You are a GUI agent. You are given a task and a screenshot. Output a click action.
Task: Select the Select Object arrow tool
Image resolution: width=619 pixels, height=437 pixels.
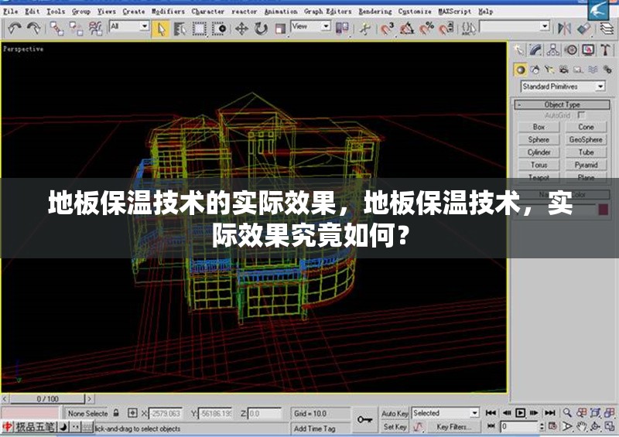(162, 29)
